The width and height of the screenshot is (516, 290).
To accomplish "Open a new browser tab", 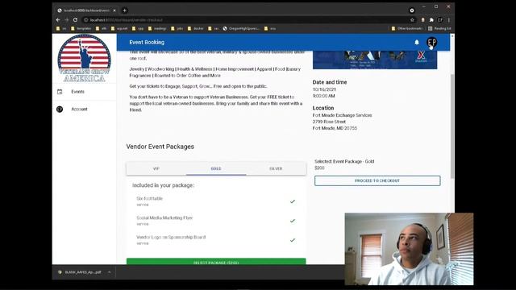I will pyautogui.click(x=124, y=10).
